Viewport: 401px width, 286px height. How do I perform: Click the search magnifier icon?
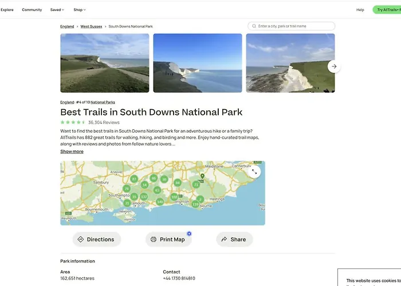tap(254, 26)
